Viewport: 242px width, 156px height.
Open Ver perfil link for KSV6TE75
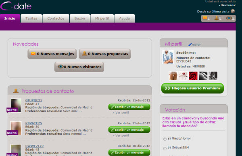(121, 136)
